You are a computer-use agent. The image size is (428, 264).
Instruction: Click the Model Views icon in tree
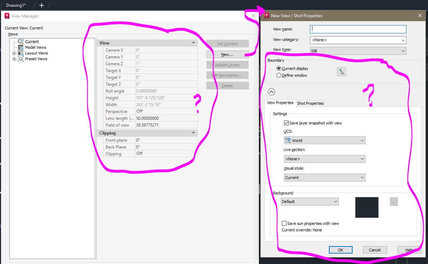[x=20, y=47]
